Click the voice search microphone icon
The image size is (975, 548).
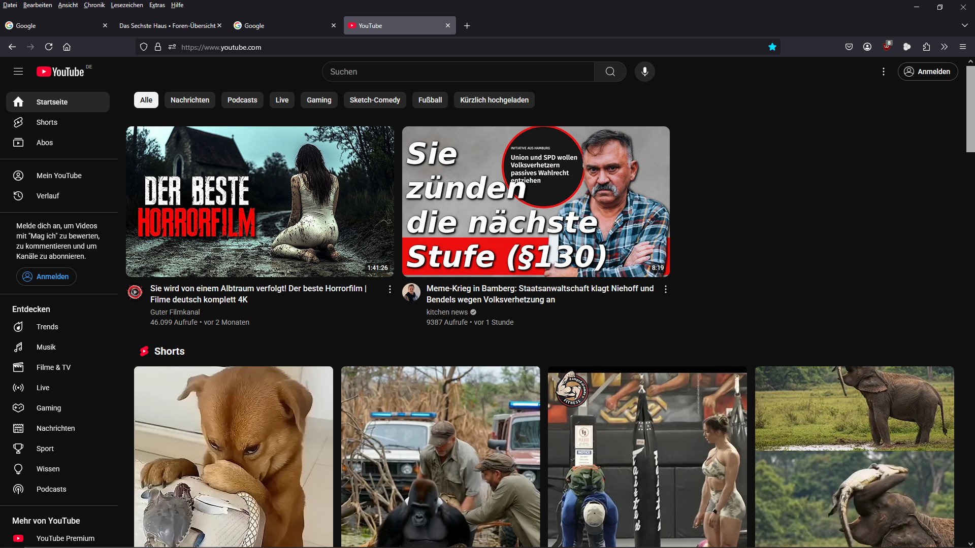pyautogui.click(x=644, y=72)
